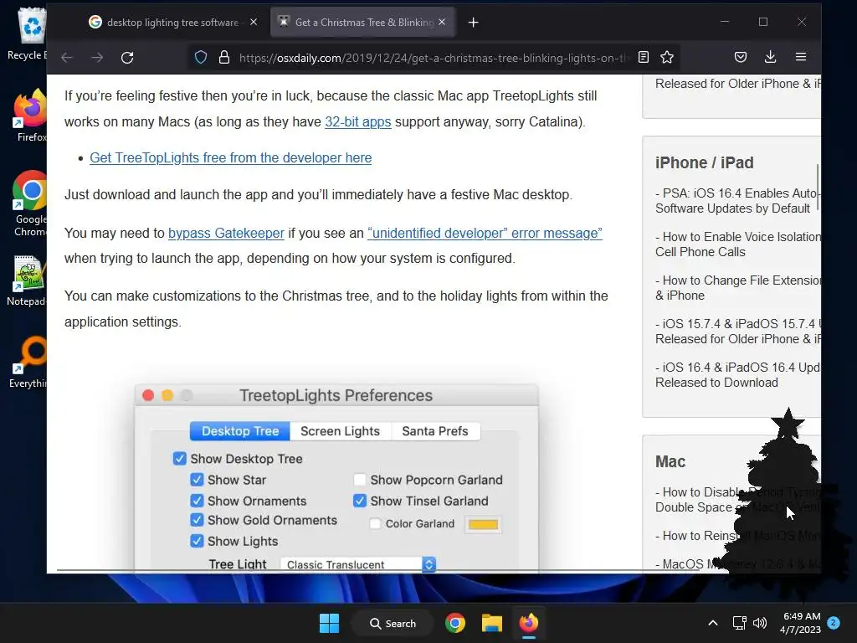Open Chrome from the taskbar

tap(454, 623)
